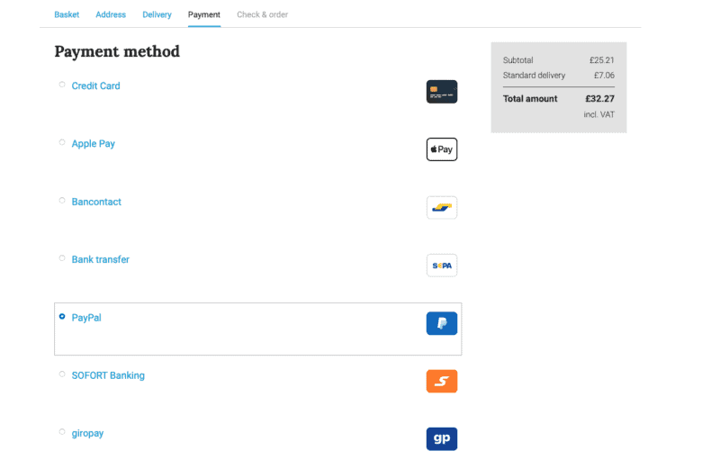720x469 pixels.
Task: Click the Credit Card icon
Action: click(442, 92)
